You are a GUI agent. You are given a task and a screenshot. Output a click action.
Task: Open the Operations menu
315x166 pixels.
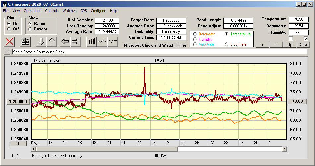32,11
